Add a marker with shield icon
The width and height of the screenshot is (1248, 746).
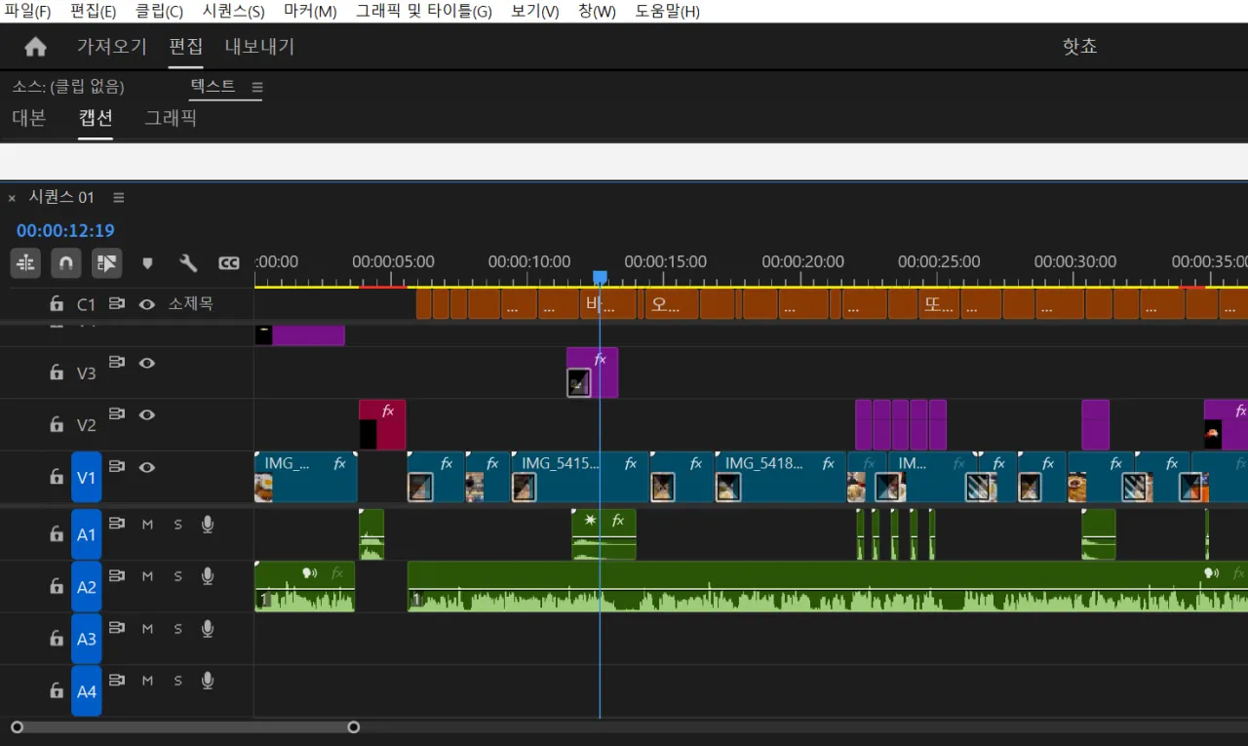147,263
